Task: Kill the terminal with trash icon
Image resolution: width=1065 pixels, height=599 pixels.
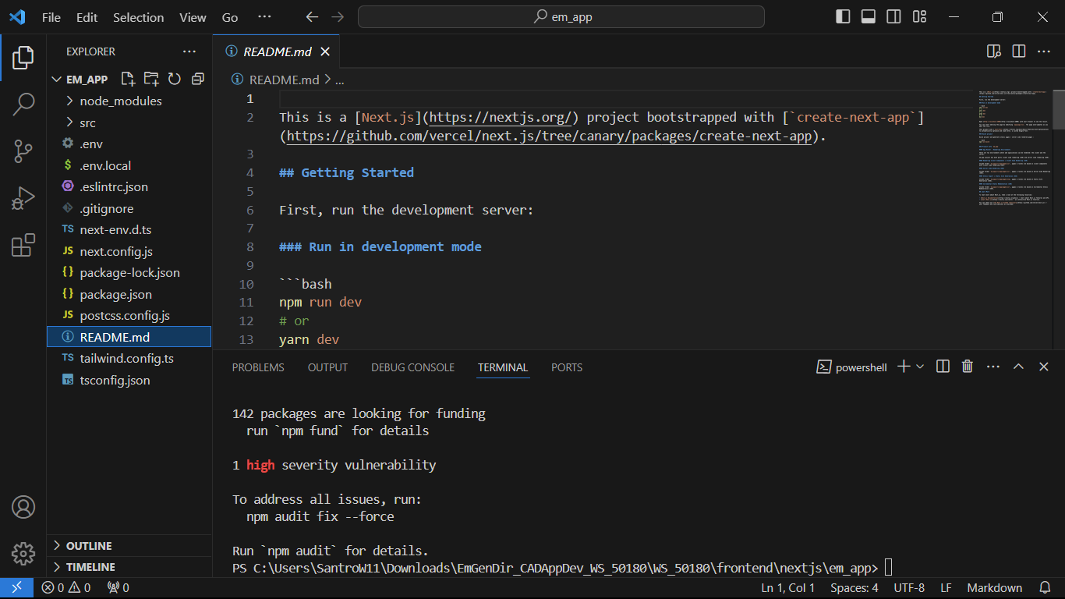Action: 968,367
